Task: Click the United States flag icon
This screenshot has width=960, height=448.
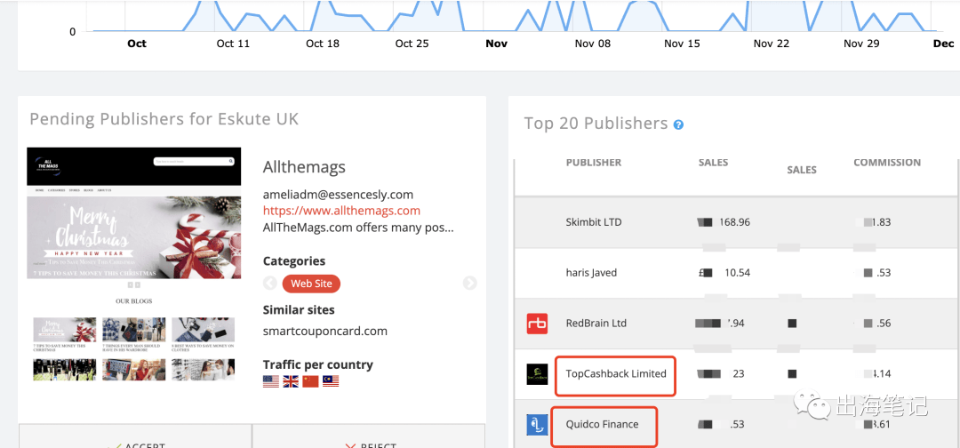Action: click(270, 381)
